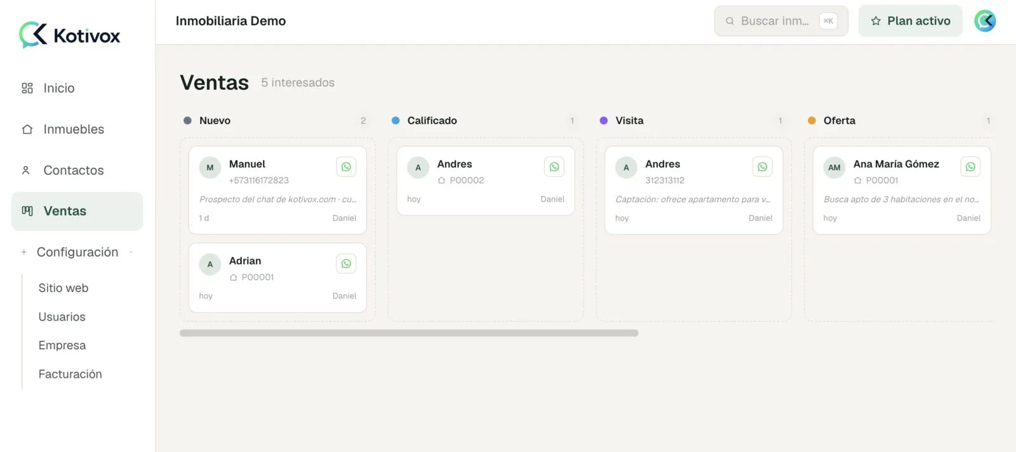Open WhatsApp for Andres in Visita
The height and width of the screenshot is (452, 1016).
point(763,167)
